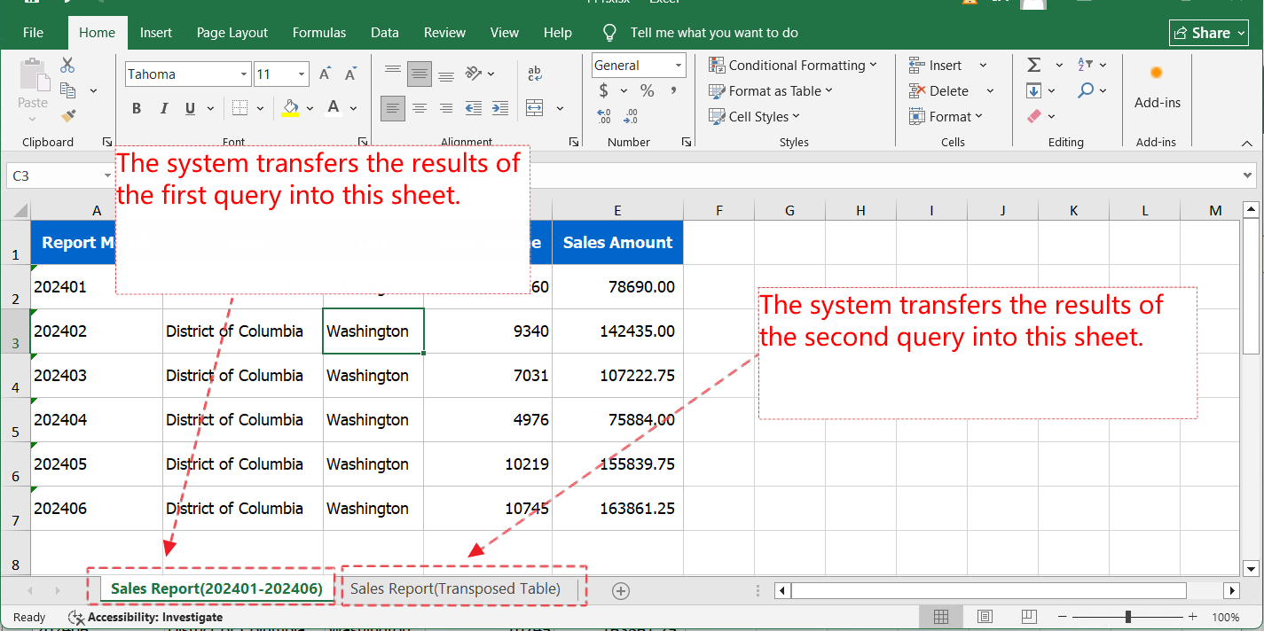Toggle italic formatting
Viewport: 1264px width, 631px height.
tap(161, 107)
